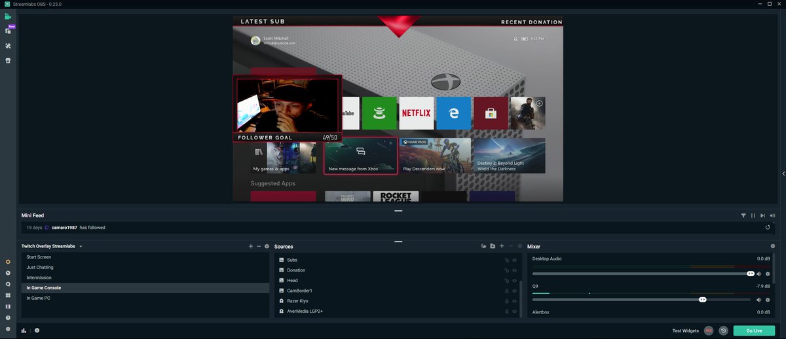
Task: Open Settings gear at the sidebar bottom
Action: [x=8, y=329]
